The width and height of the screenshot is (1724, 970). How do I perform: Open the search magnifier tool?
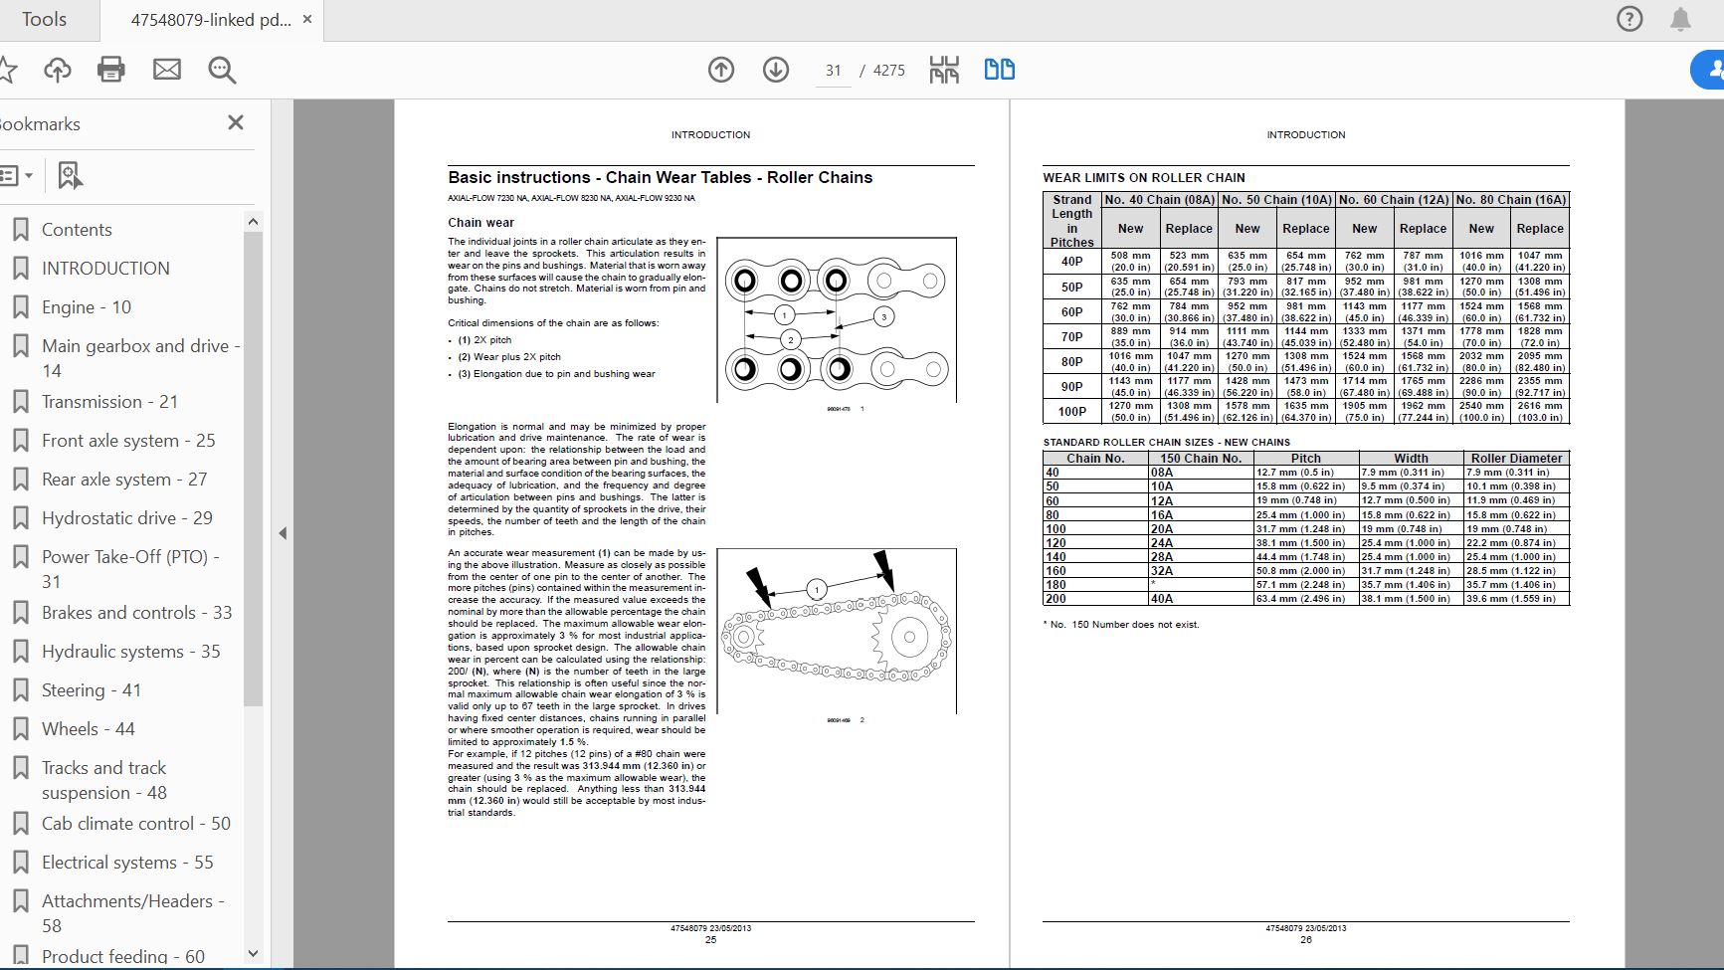coord(222,70)
